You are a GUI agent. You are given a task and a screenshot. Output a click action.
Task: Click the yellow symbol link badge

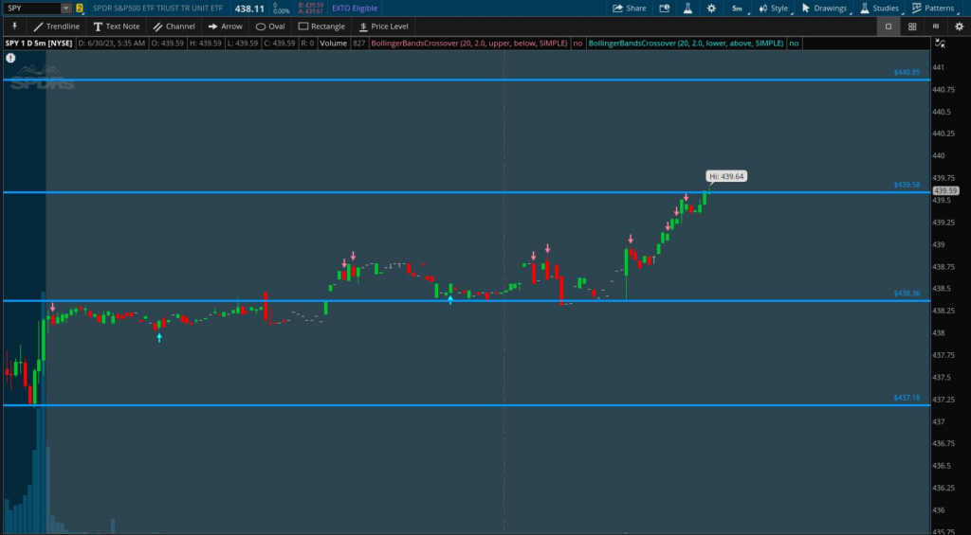pyautogui.click(x=80, y=8)
